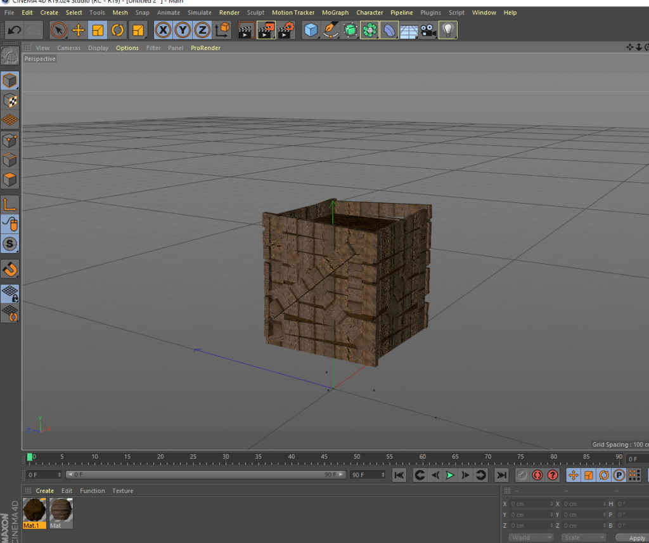Screen dimensions: 649x543
Task: Switch to Polygons mode in left sidebar
Action: pyautogui.click(x=10, y=180)
